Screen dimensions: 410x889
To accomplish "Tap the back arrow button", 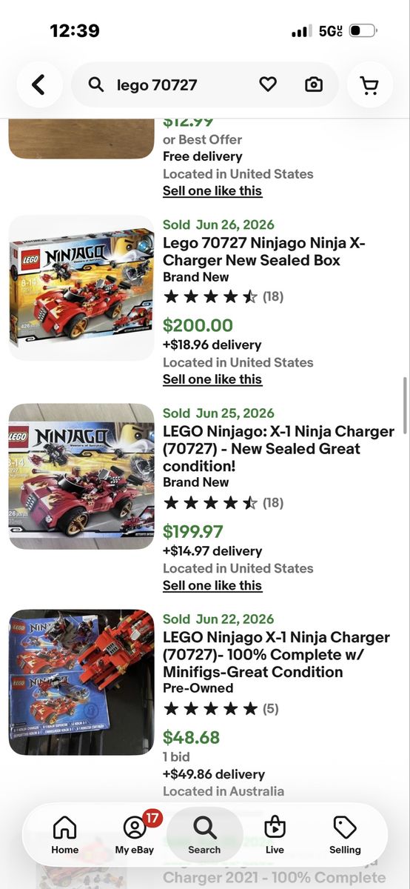I will tap(38, 84).
